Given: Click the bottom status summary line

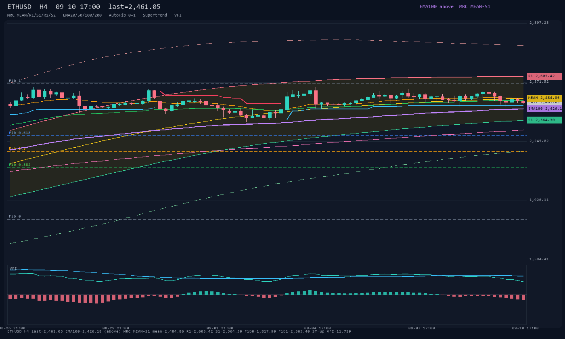Looking at the screenshot, I should tap(179, 331).
